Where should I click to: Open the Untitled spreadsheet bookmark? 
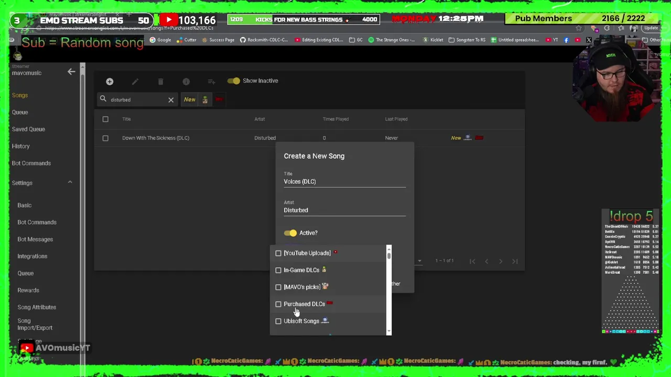515,40
